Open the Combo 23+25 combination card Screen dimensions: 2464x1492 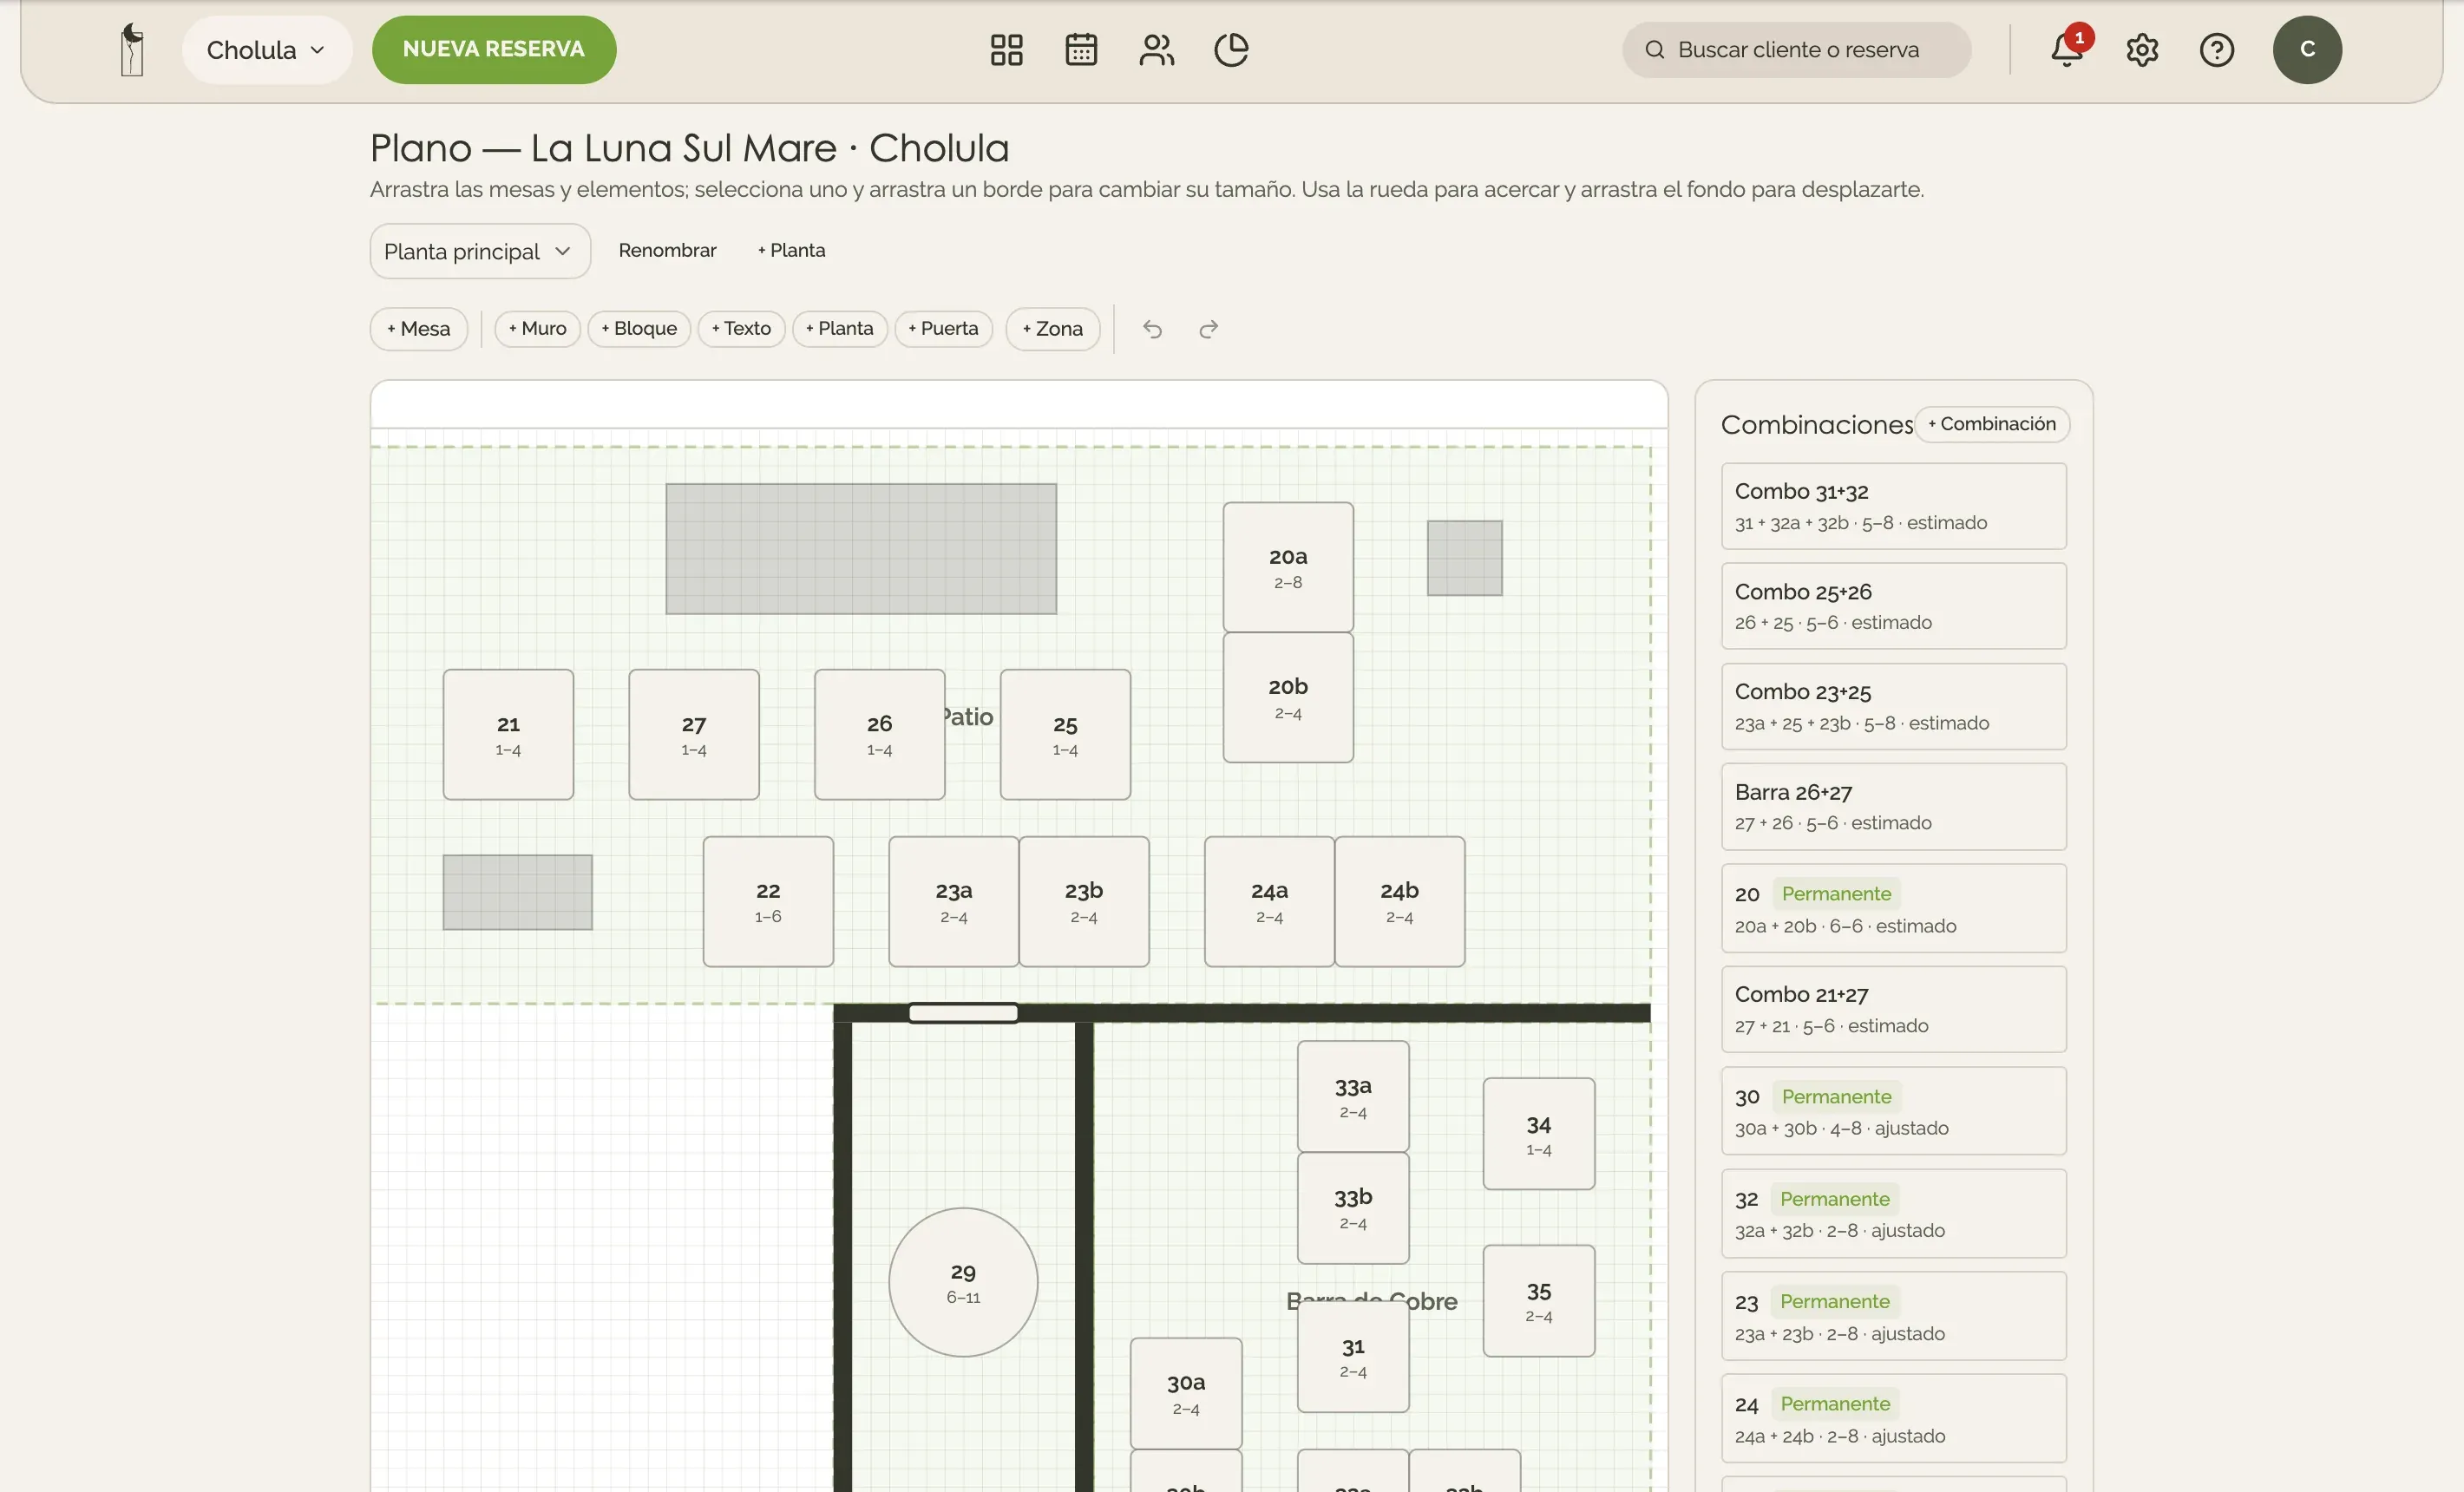point(1893,706)
